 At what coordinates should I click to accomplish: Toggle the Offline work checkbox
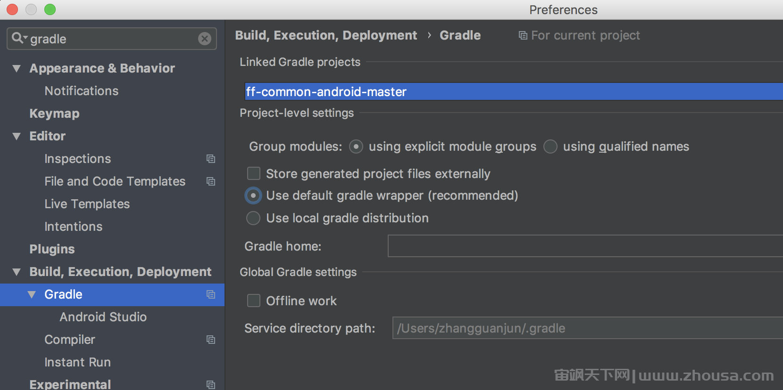click(254, 301)
